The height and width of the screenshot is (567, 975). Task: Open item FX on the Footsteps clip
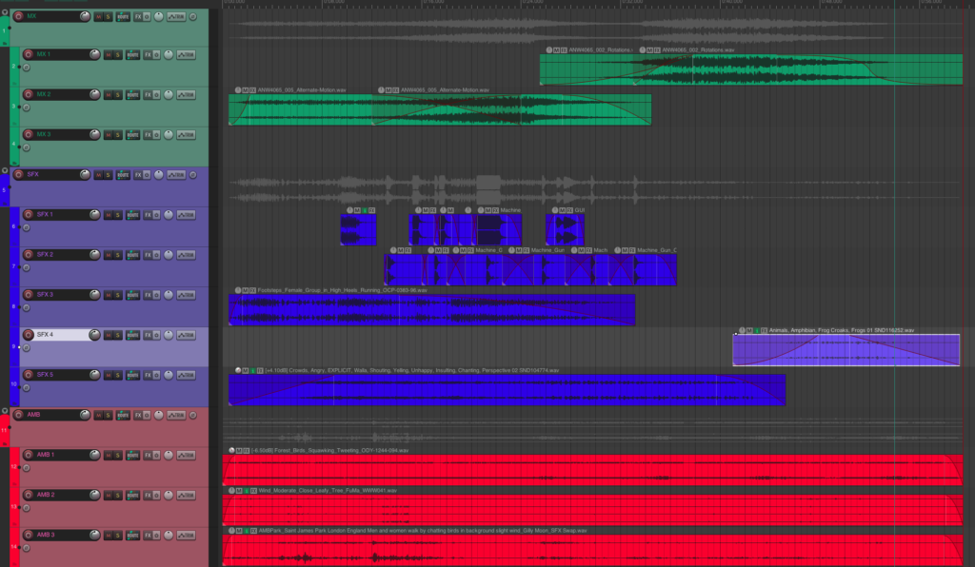pos(251,290)
